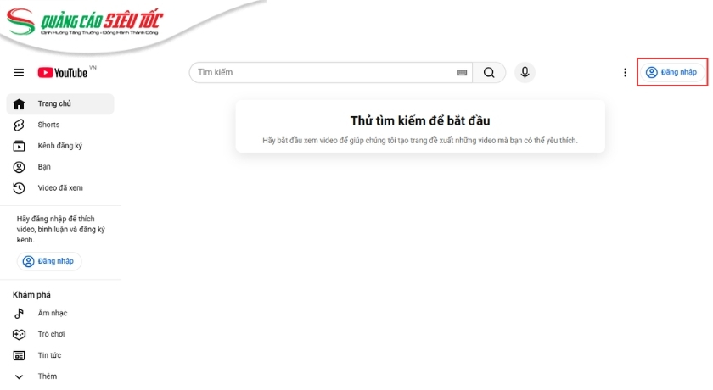Click the sidebar Đăng nhập button
Viewport: 713px width, 390px height.
point(49,261)
